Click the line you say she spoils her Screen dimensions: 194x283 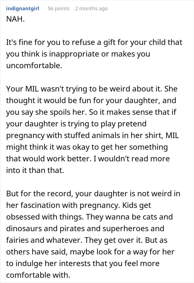91,112
